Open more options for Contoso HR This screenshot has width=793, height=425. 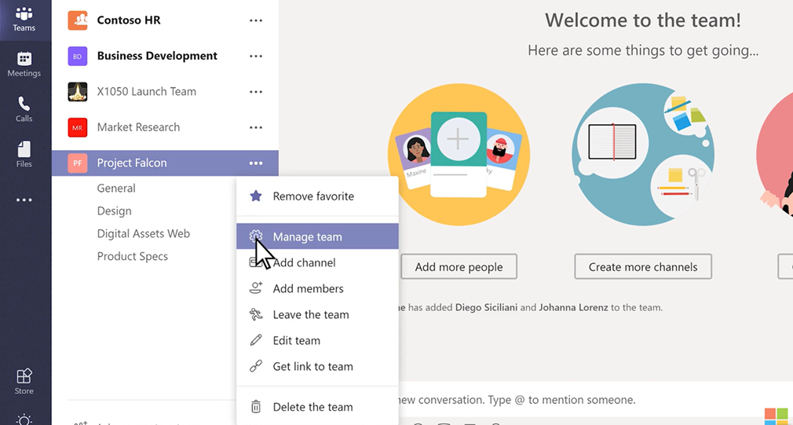point(256,20)
